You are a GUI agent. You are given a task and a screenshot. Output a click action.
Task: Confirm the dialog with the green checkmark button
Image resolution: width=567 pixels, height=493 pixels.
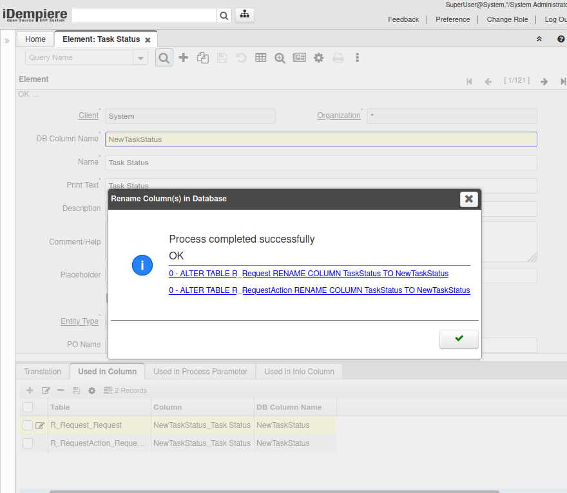click(459, 339)
